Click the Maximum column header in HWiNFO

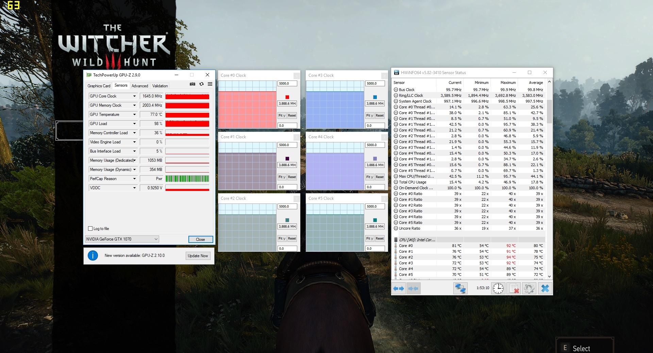coord(504,83)
